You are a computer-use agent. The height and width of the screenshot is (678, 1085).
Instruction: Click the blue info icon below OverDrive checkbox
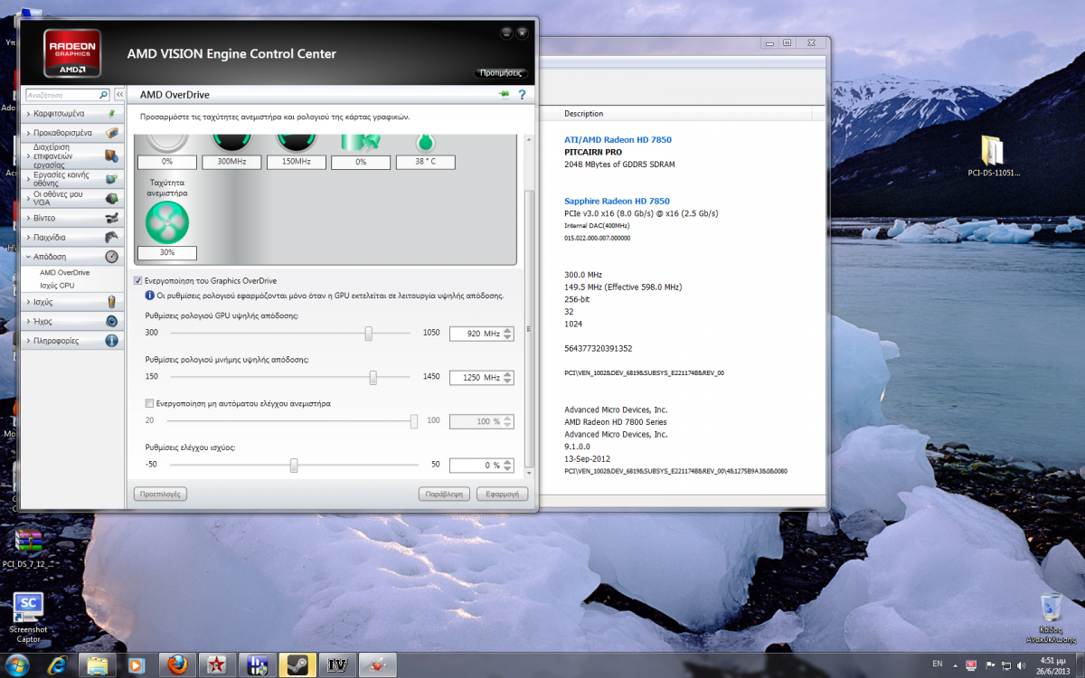[149, 296]
